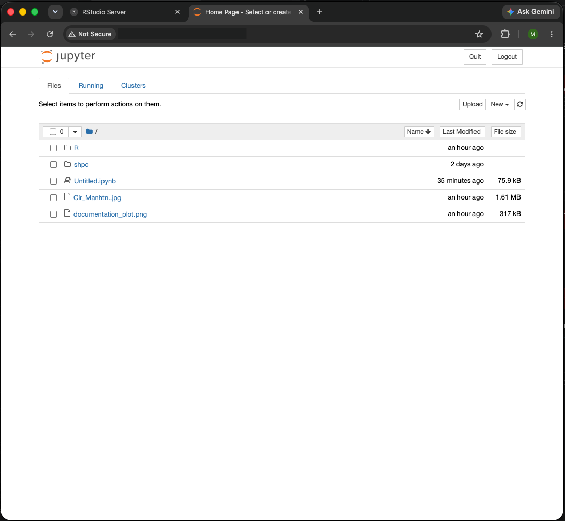
Task: Open the selection type dropdown arrow
Action: [x=75, y=132]
